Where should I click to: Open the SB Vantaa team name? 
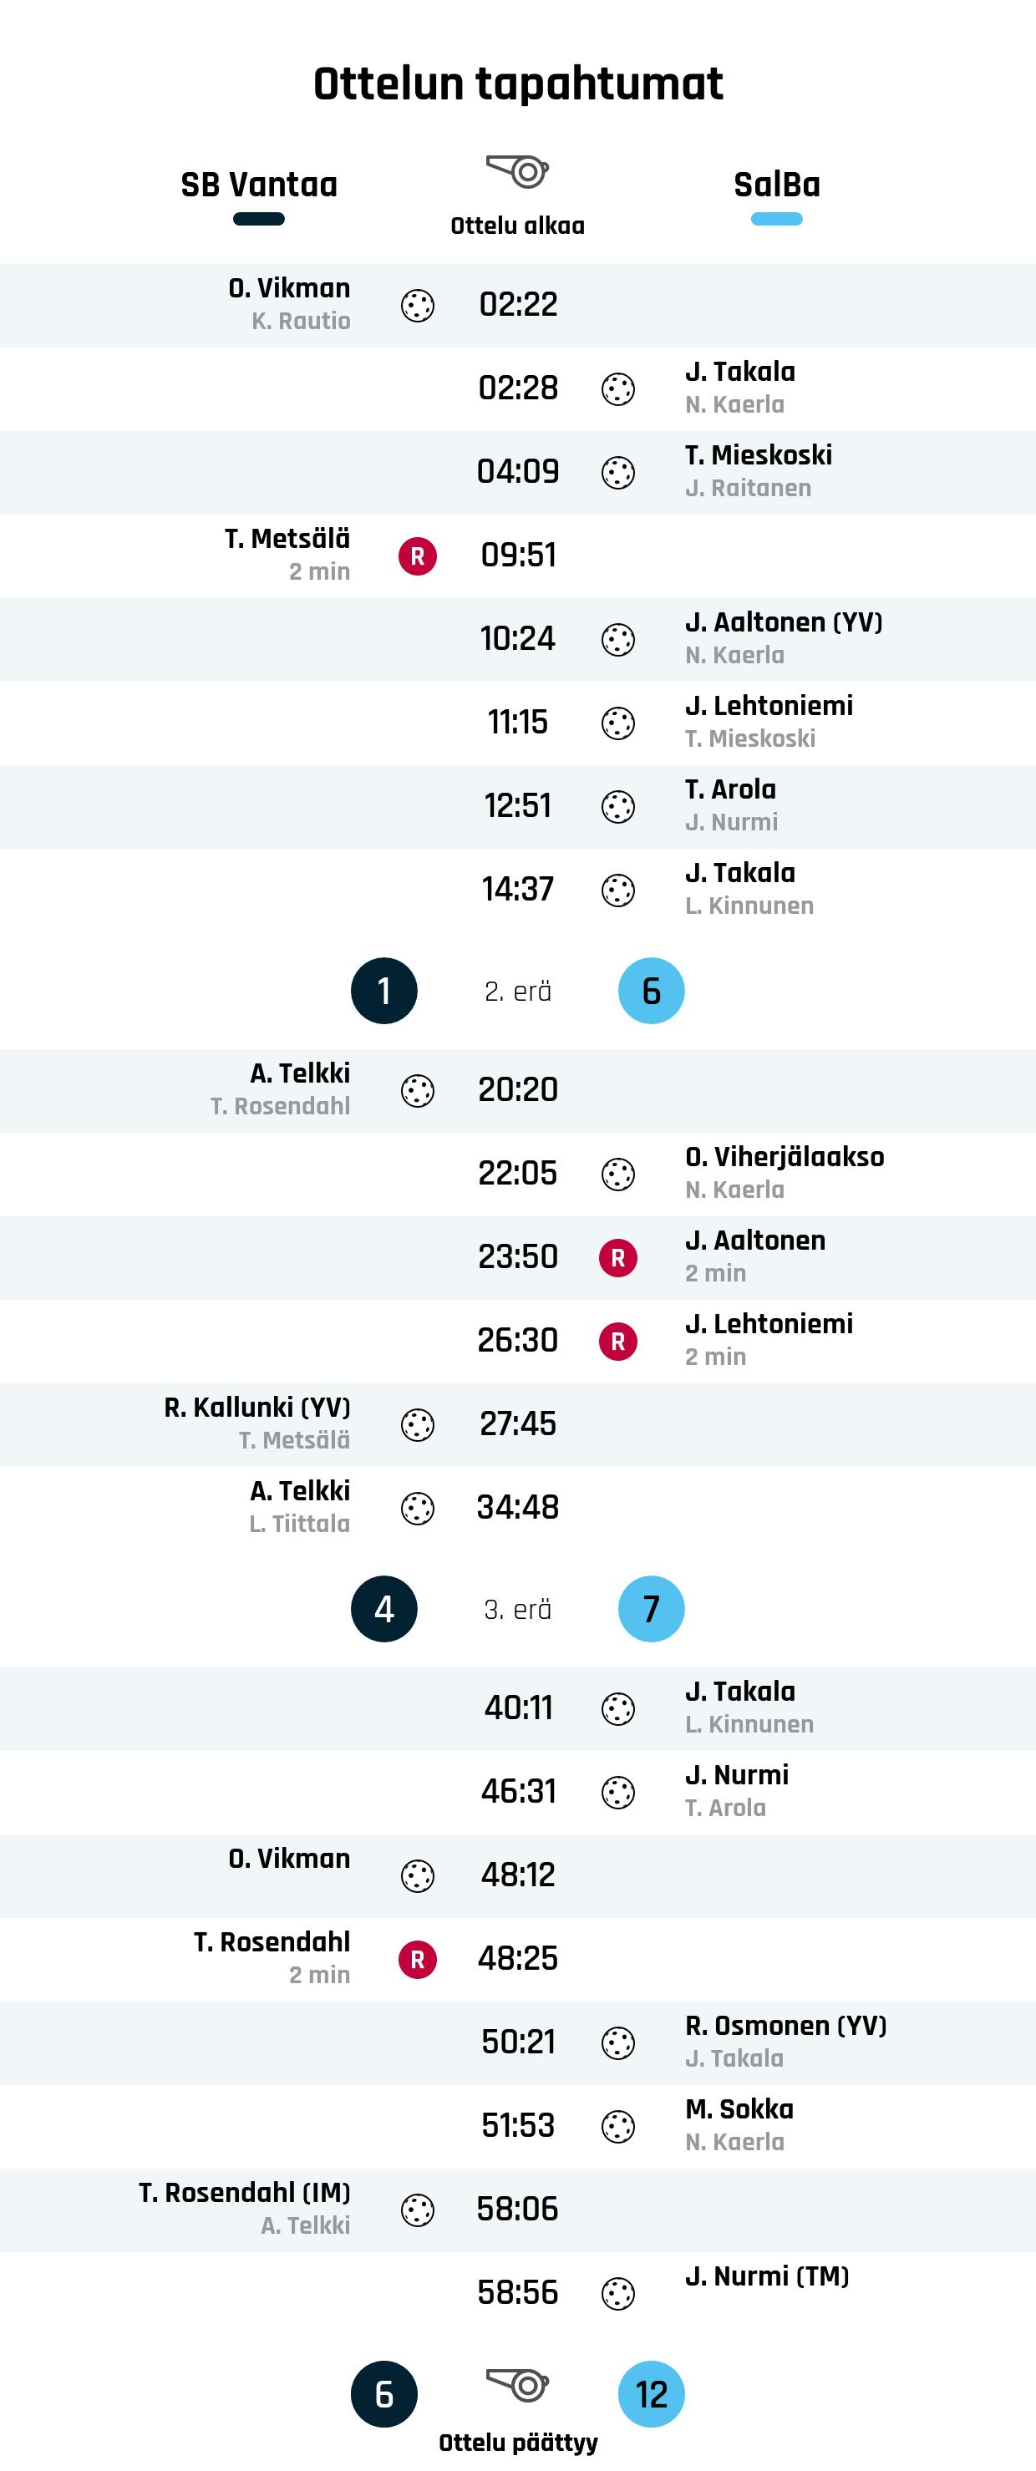259,184
